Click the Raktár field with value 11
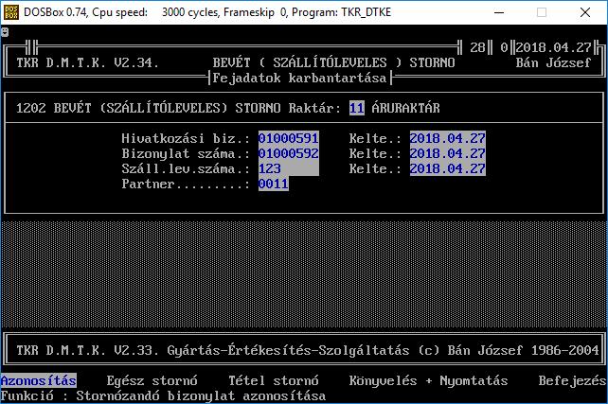This screenshot has height=404, width=608. click(357, 108)
